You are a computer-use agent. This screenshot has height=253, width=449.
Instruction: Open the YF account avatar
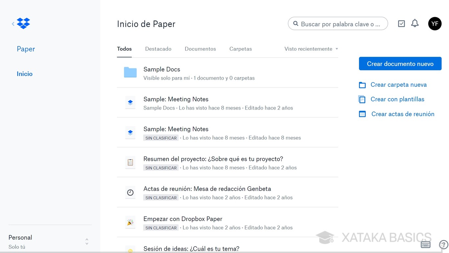[x=435, y=23]
